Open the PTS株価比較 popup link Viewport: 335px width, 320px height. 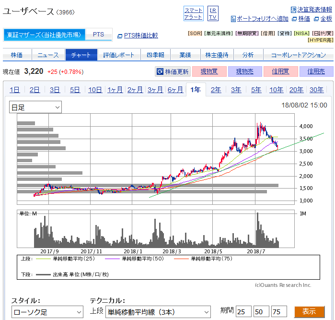[x=120, y=36]
